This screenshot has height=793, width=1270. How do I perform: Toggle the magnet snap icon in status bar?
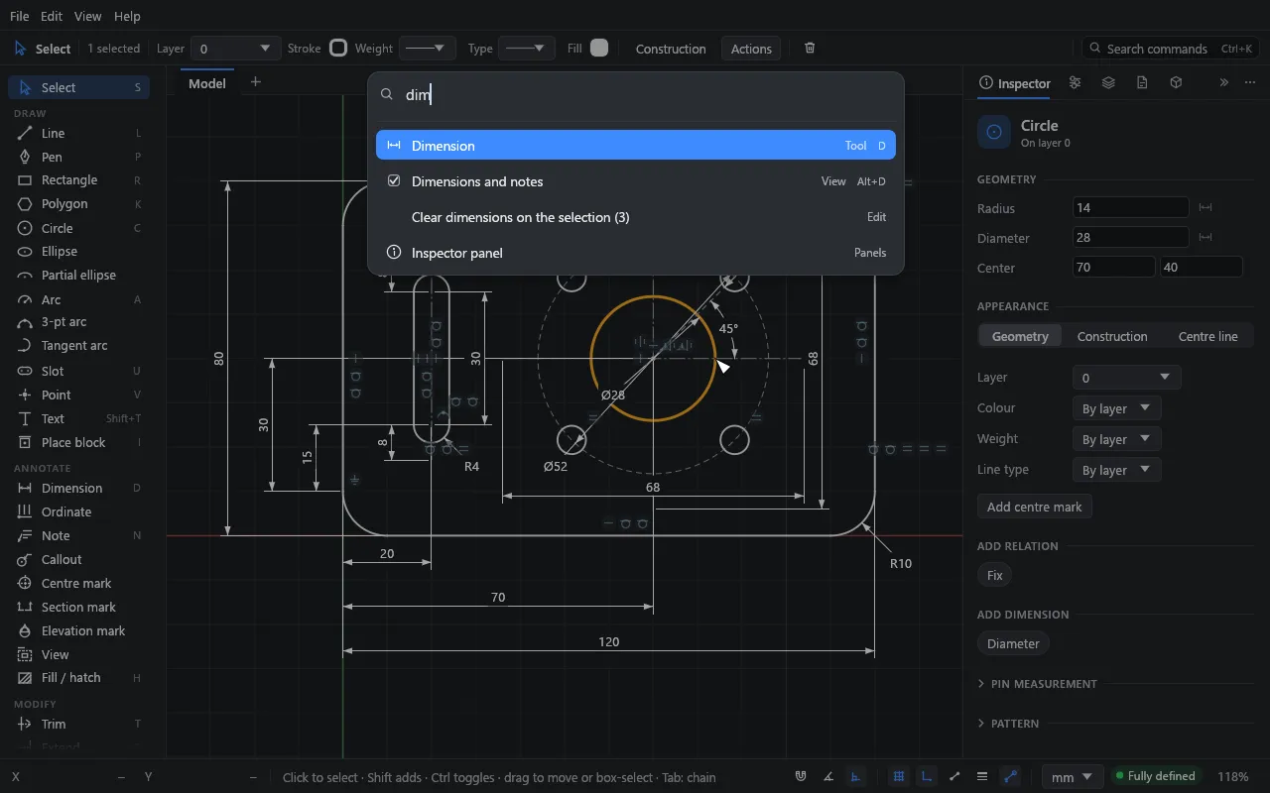click(x=801, y=777)
